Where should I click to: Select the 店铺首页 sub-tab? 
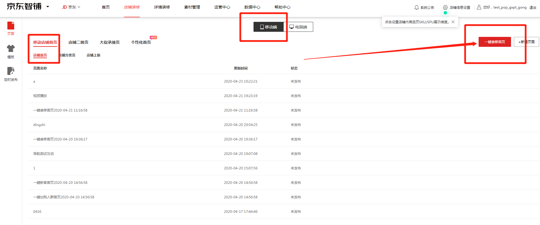[40, 55]
